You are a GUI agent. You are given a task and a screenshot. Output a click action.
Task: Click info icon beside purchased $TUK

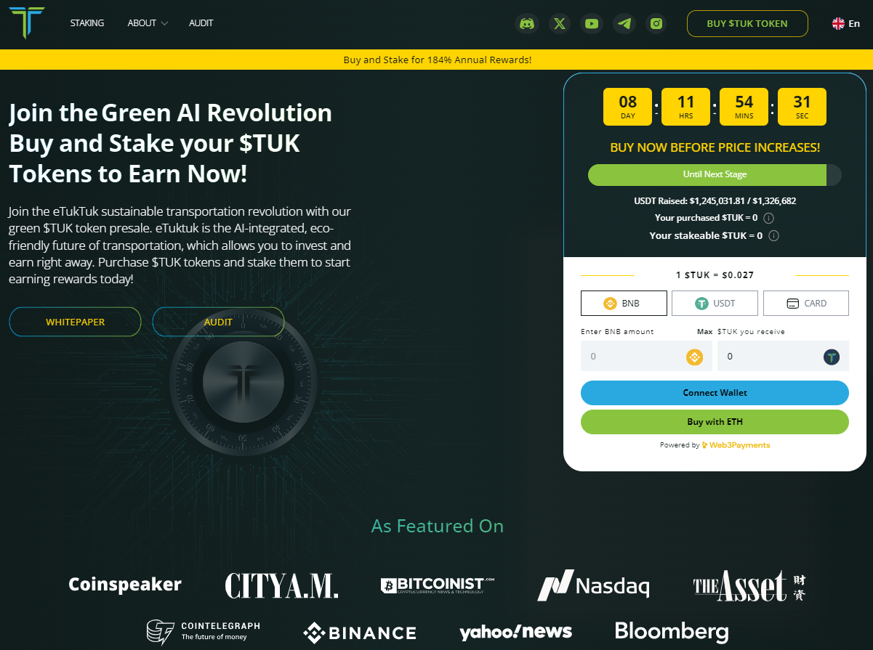click(x=768, y=218)
